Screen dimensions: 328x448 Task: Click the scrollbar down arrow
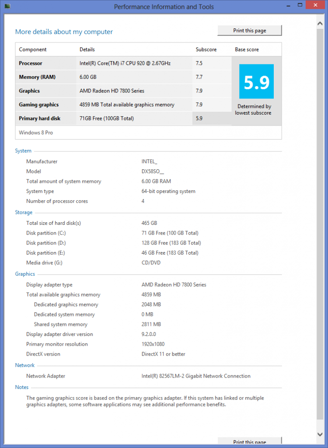point(320,434)
